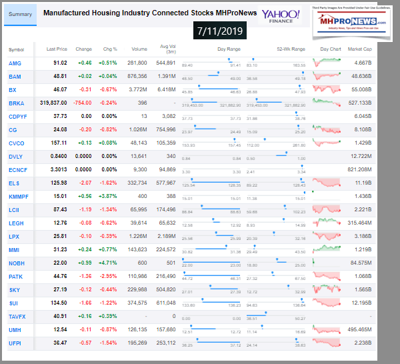Viewport: 400px width, 364px height.
Task: Open the CVCO ticker link
Action: click(16, 143)
